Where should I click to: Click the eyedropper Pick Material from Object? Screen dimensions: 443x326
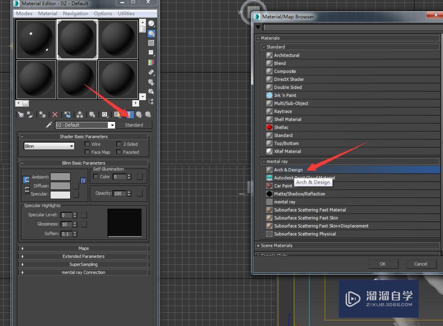click(49, 125)
